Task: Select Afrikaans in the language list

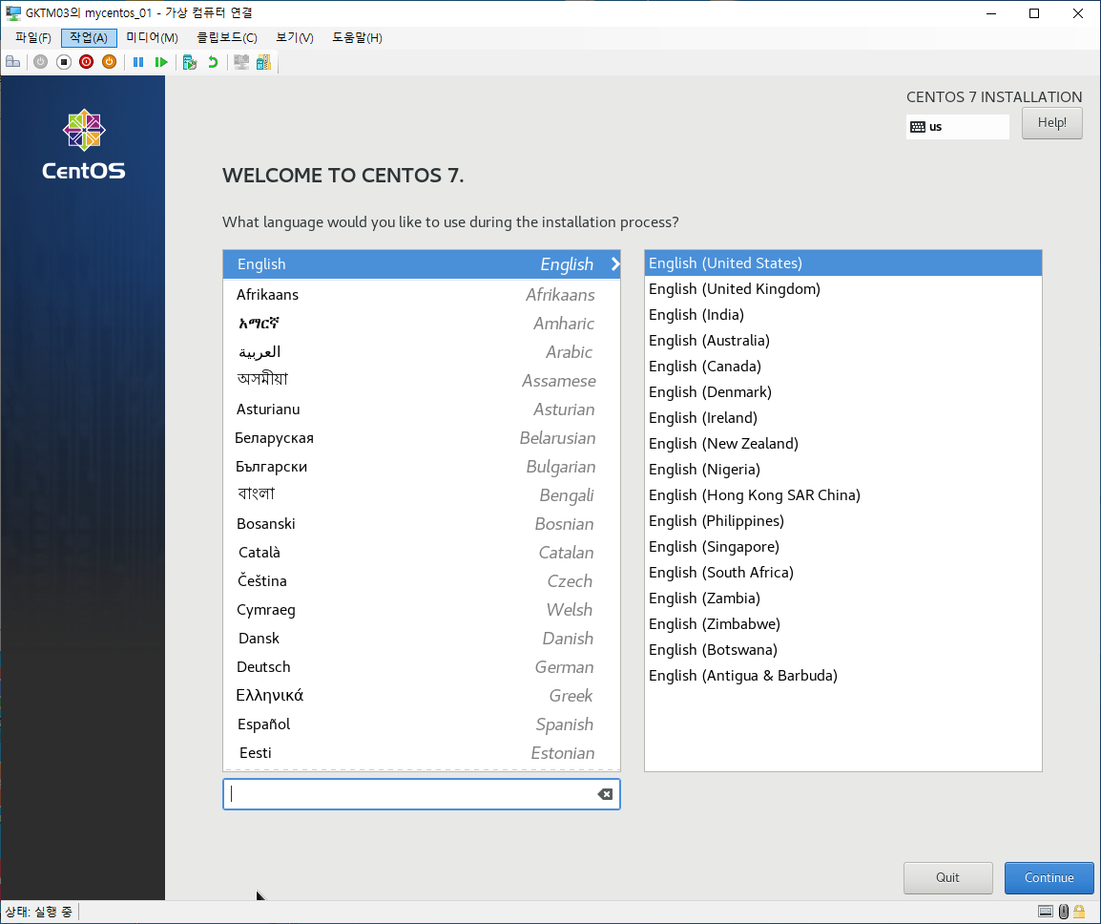Action: 422,294
